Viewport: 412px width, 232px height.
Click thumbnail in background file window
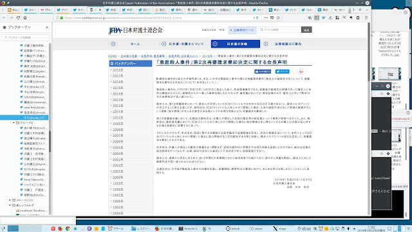(389, 73)
